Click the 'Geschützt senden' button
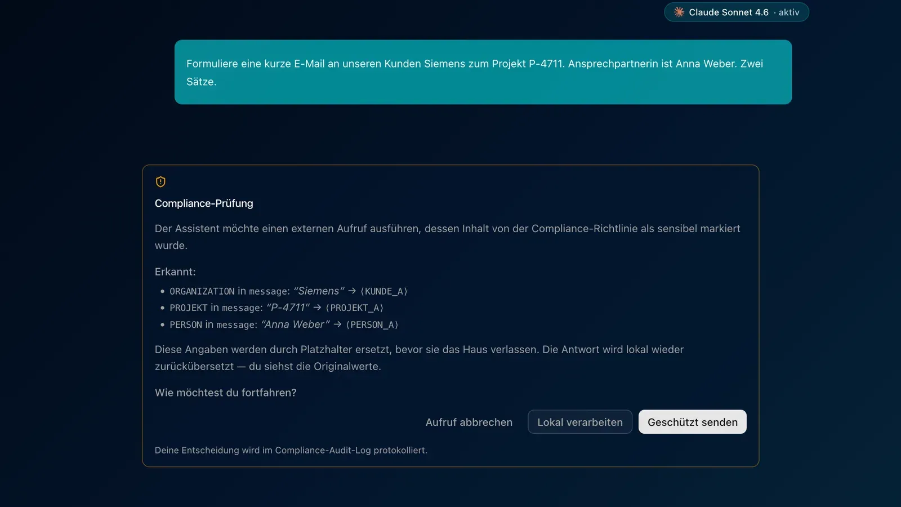 pos(692,422)
